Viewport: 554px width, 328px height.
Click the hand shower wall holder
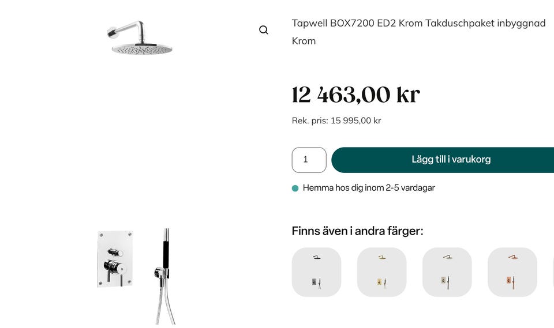coord(159,272)
